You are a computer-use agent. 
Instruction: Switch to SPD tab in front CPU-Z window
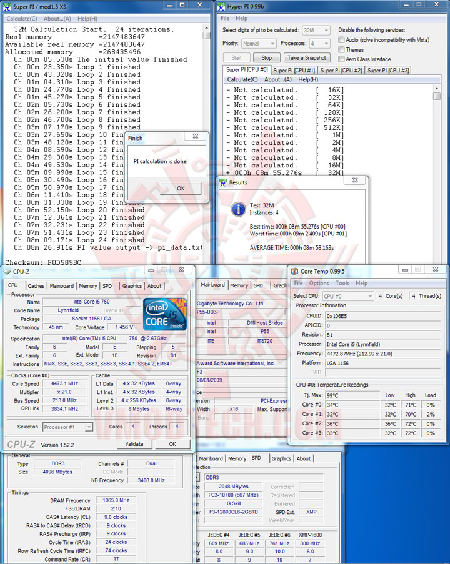(x=107, y=286)
